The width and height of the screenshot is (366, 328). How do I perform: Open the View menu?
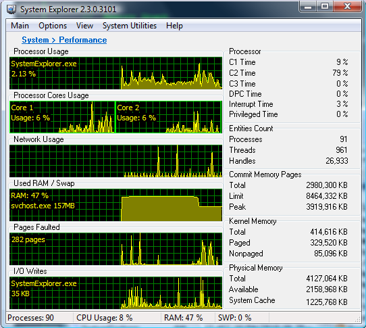tap(84, 26)
